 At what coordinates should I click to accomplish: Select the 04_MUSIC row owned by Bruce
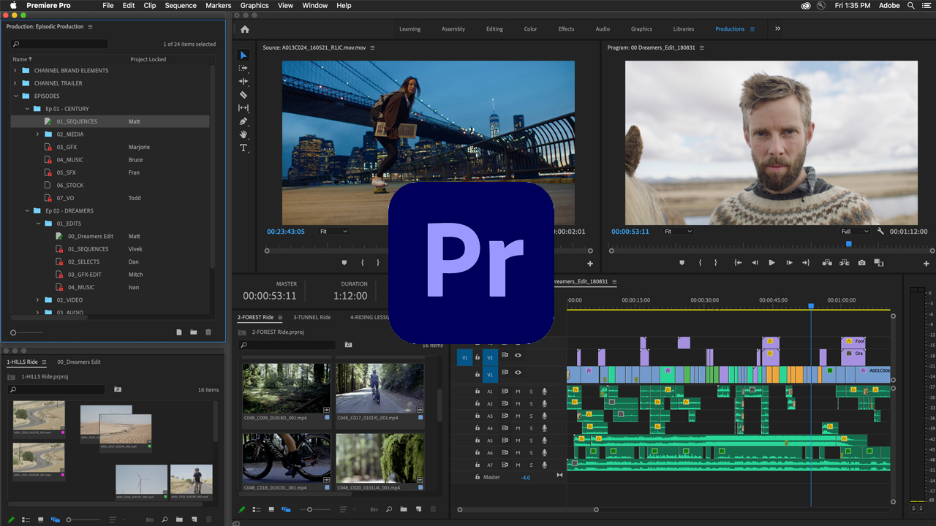coord(110,160)
